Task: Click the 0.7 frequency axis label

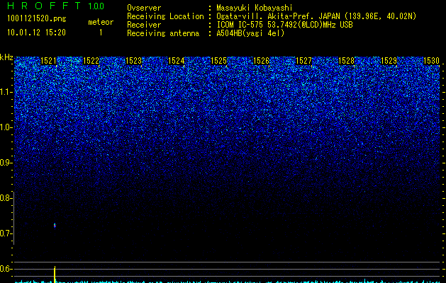Action: (x=6, y=233)
